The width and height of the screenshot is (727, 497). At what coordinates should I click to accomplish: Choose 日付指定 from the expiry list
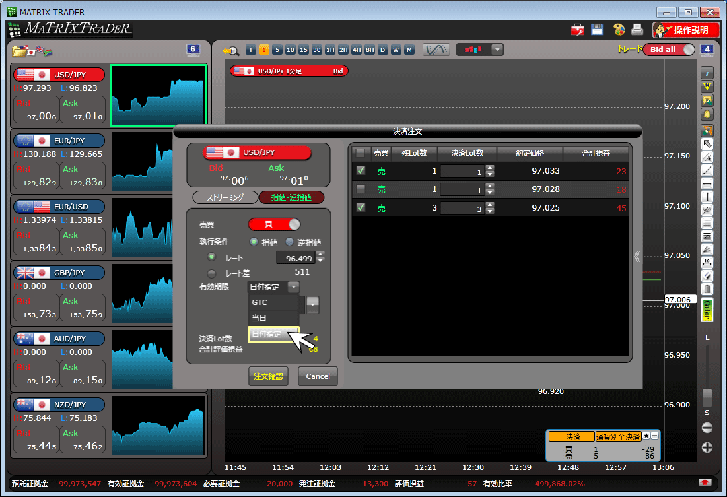pos(273,334)
